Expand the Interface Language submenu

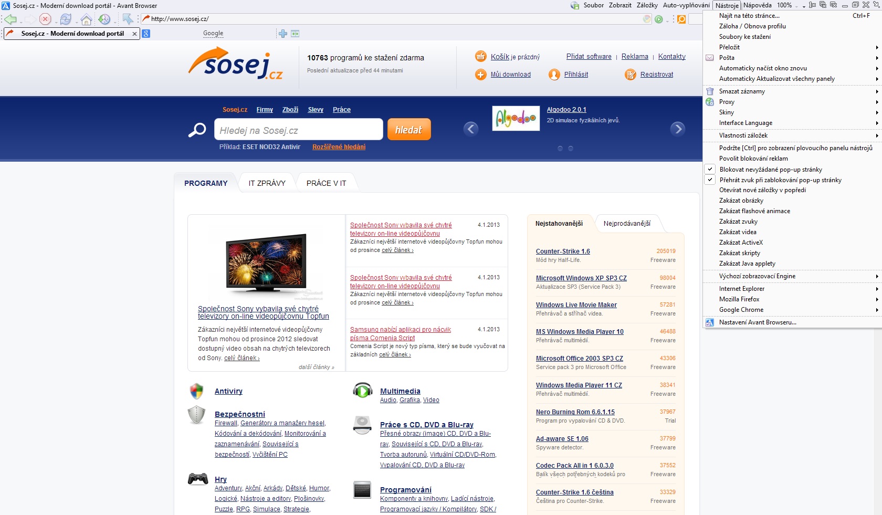[x=792, y=123]
